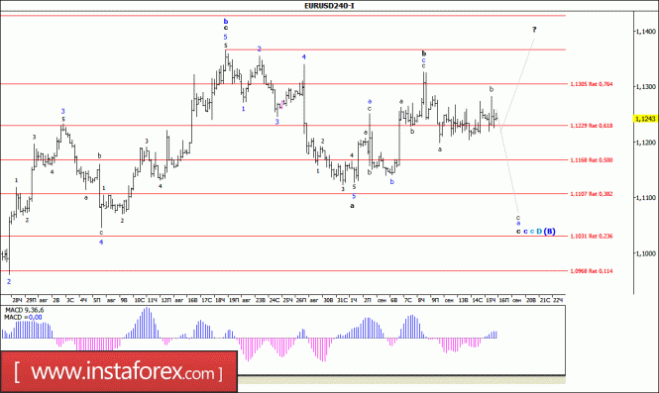
Task: Click the 1,1000 price axis label
Action: tap(645, 253)
